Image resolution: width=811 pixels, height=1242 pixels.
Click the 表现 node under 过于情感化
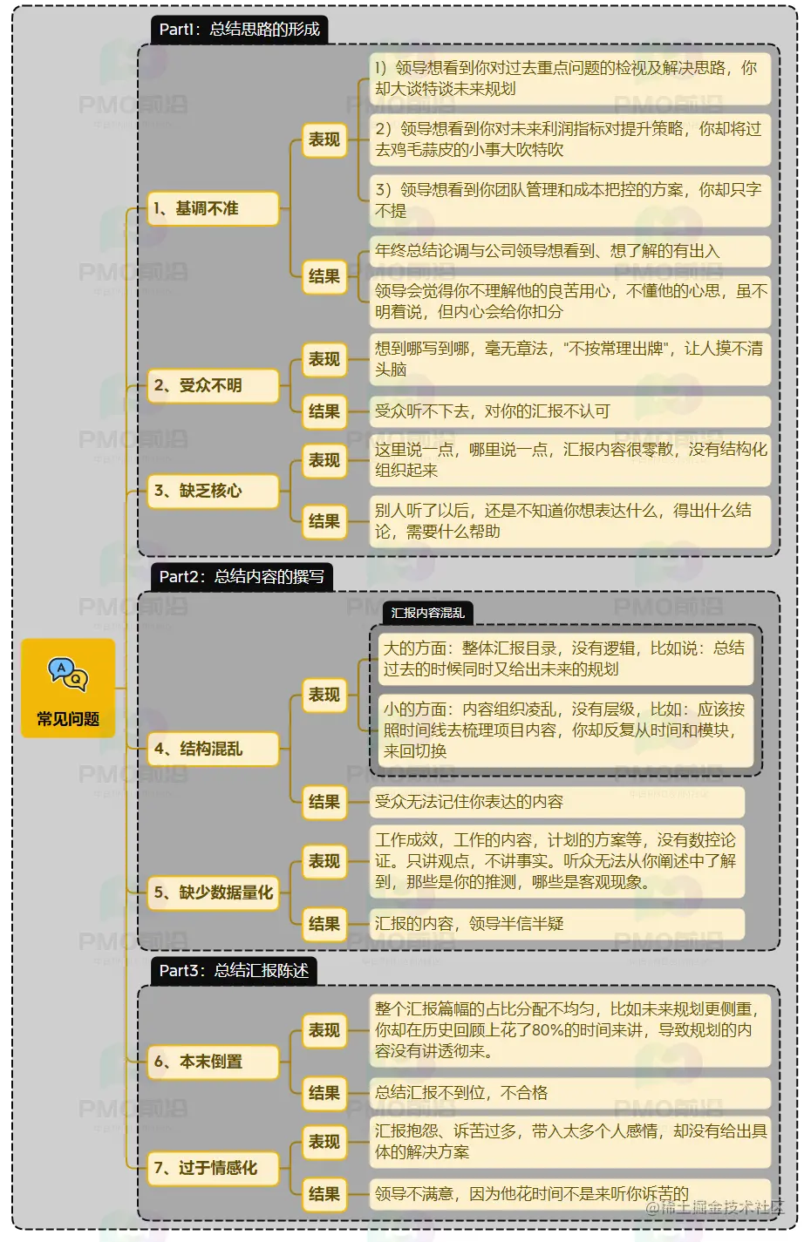pos(324,1142)
